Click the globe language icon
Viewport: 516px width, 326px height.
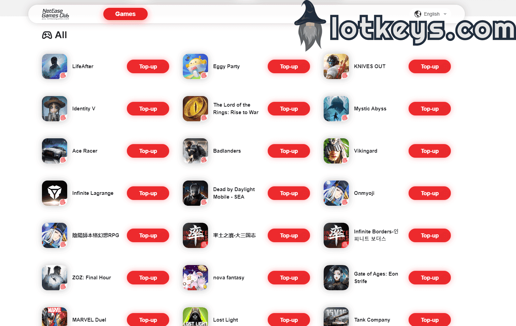tap(418, 14)
